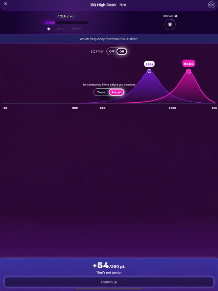Click the 20k axis label
The width and height of the screenshot is (218, 291).
[214, 108]
